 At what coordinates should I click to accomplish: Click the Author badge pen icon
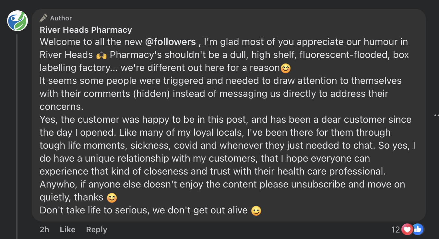[43, 18]
